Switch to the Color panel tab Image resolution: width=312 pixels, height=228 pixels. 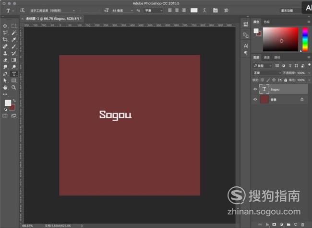point(256,22)
